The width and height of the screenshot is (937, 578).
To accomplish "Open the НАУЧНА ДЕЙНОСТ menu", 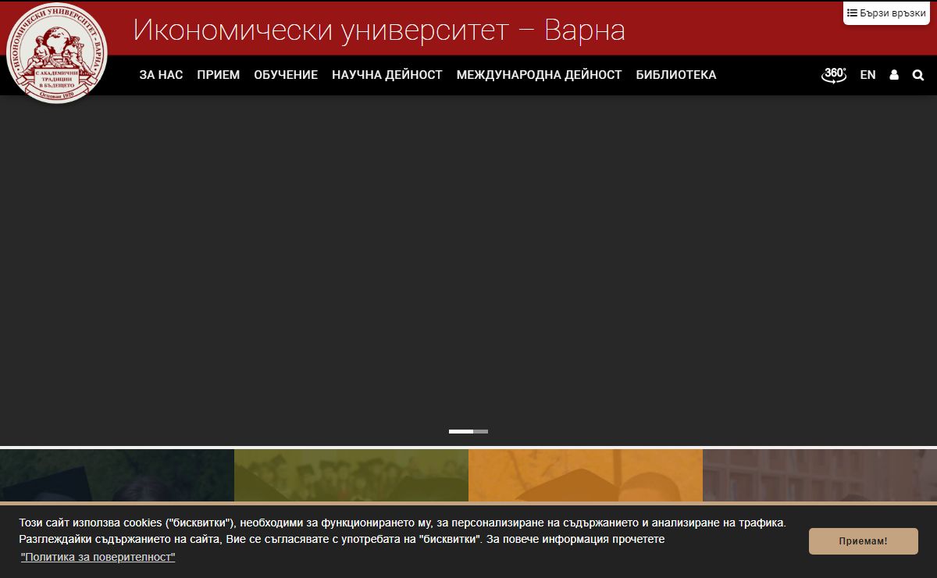I will coord(387,75).
